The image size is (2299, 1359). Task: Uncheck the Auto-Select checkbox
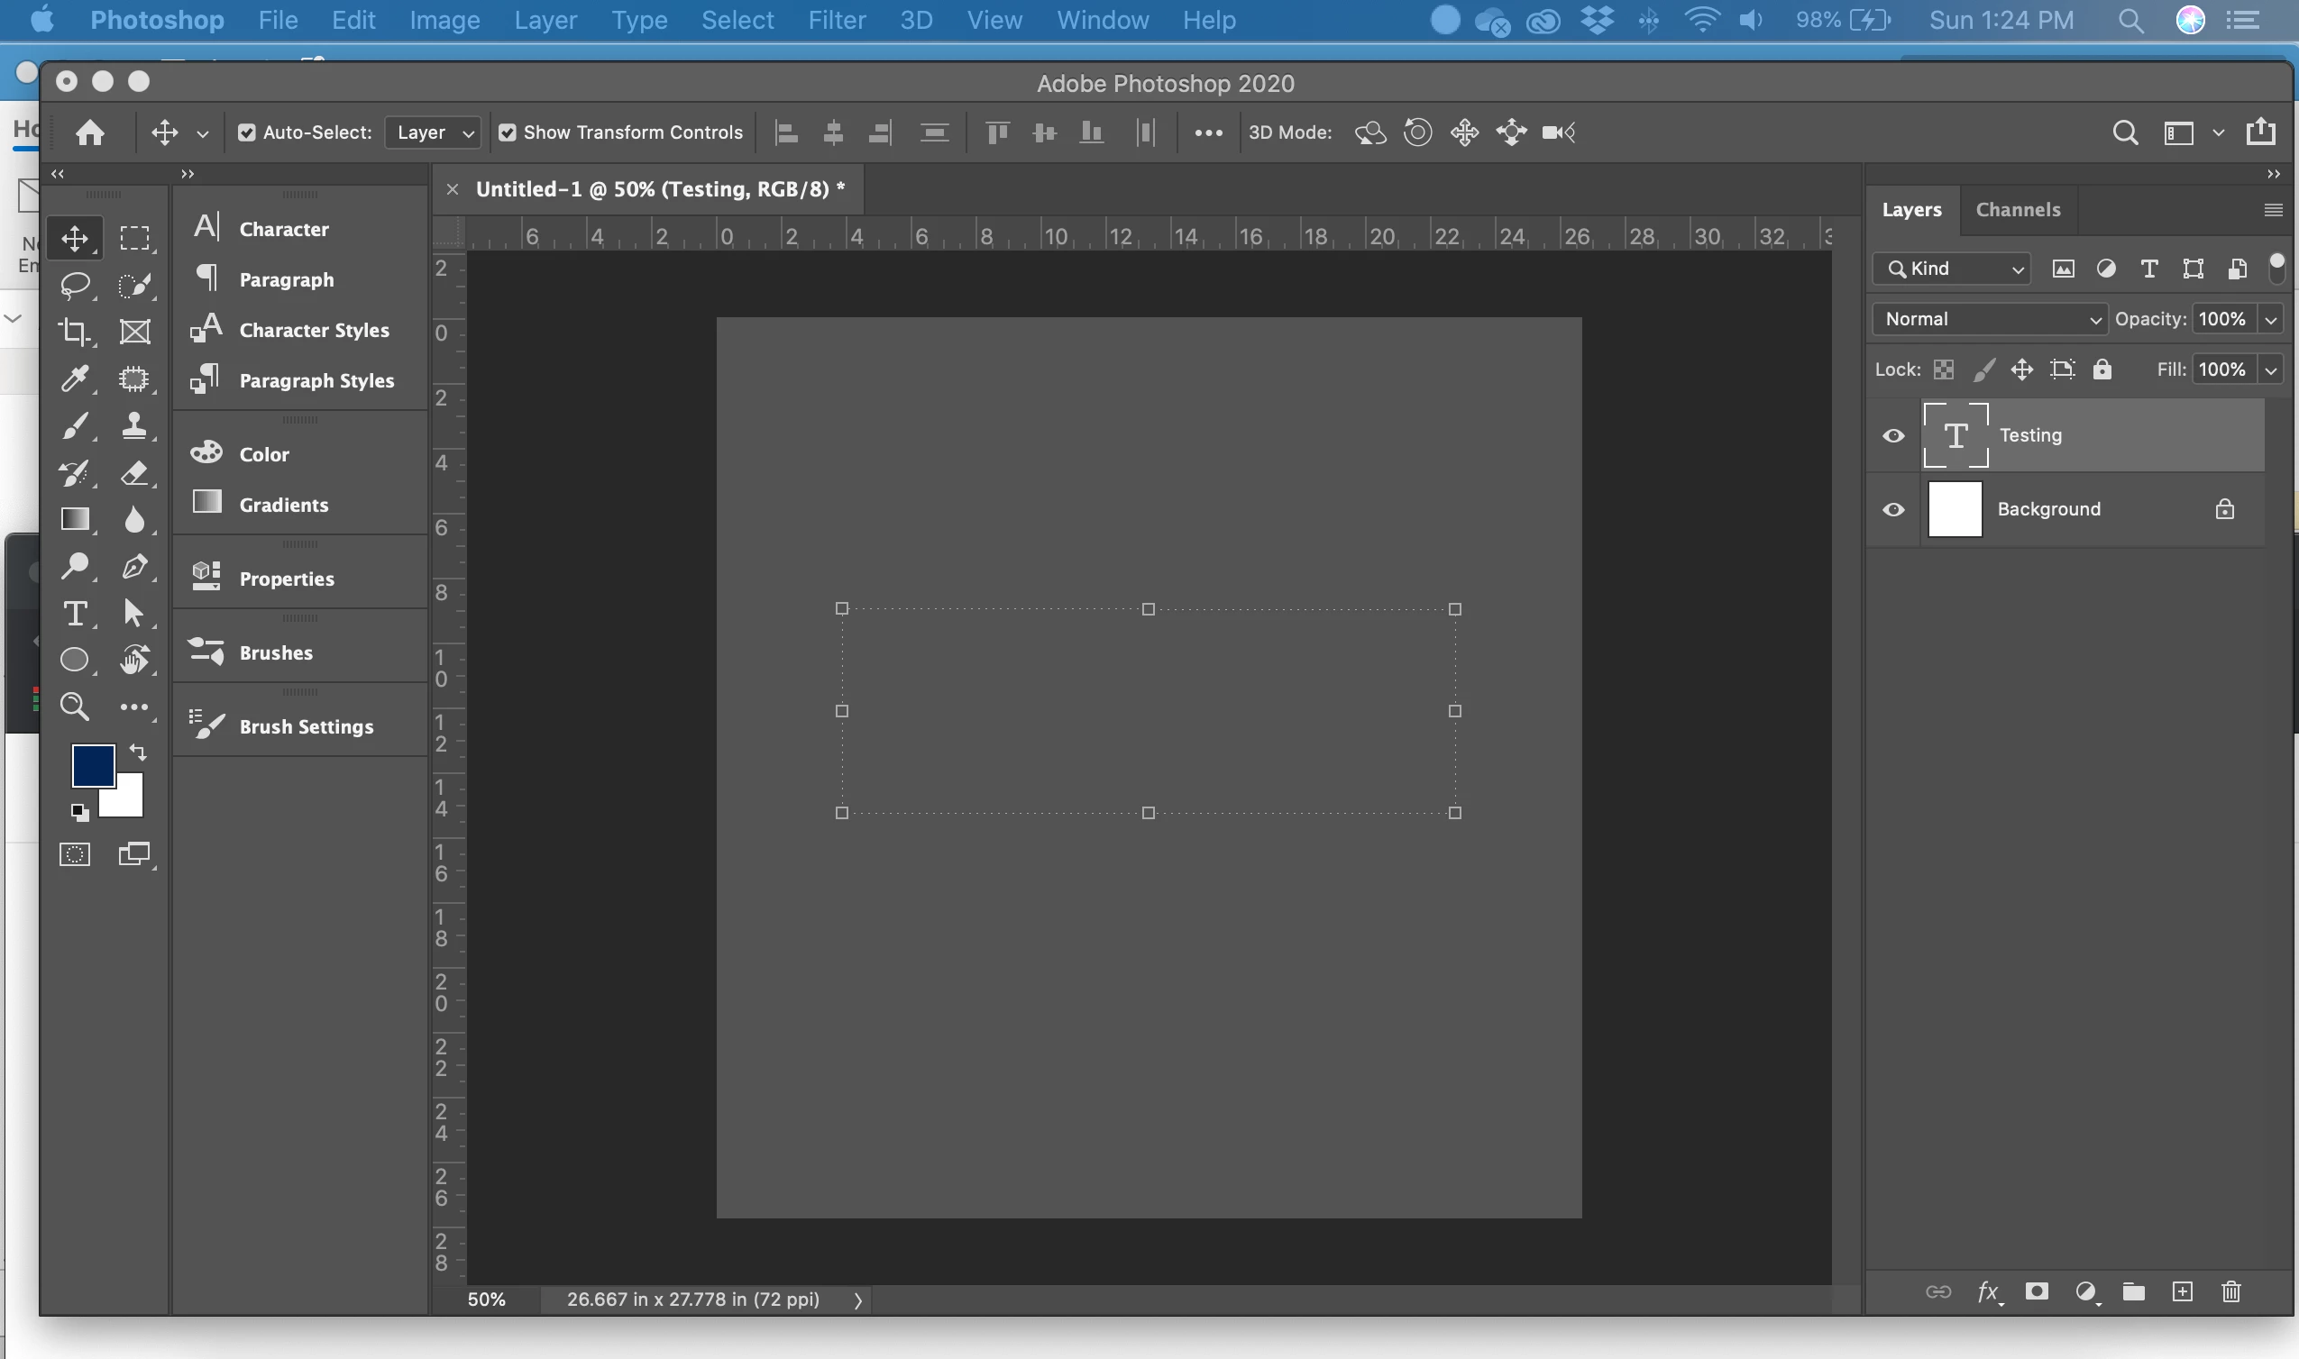pos(246,132)
